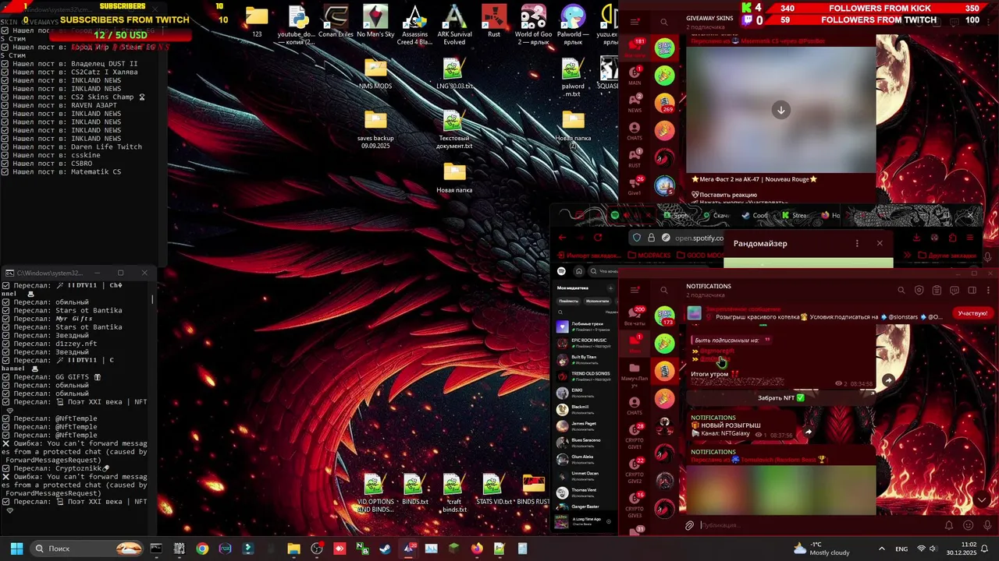Image resolution: width=999 pixels, height=561 pixels.
Task: Open ENG language switcher in tray
Action: [x=901, y=549]
